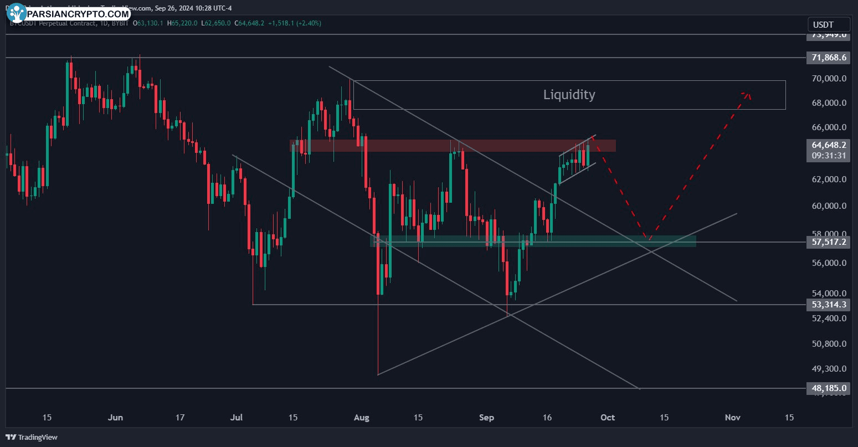The height and width of the screenshot is (447, 858).
Task: Click the 49,300.0 price axis tick
Action: point(829,368)
